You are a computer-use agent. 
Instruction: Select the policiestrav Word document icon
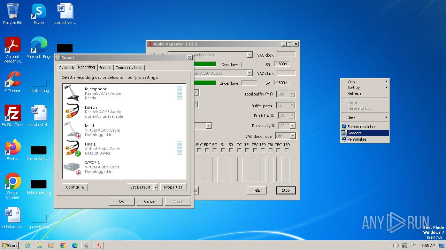[65, 14]
